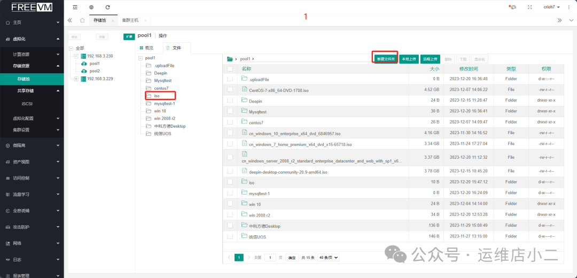
Task: Check the Deepin folder row checkbox
Action: (x=230, y=101)
